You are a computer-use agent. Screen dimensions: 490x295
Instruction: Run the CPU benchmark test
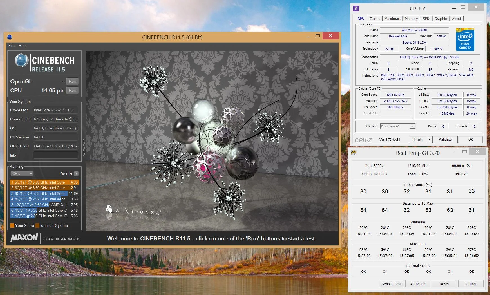pyautogui.click(x=72, y=90)
